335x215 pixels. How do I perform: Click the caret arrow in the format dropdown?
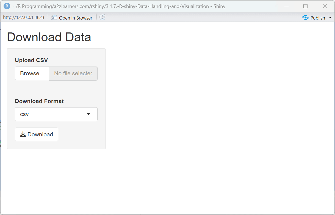pyautogui.click(x=88, y=114)
